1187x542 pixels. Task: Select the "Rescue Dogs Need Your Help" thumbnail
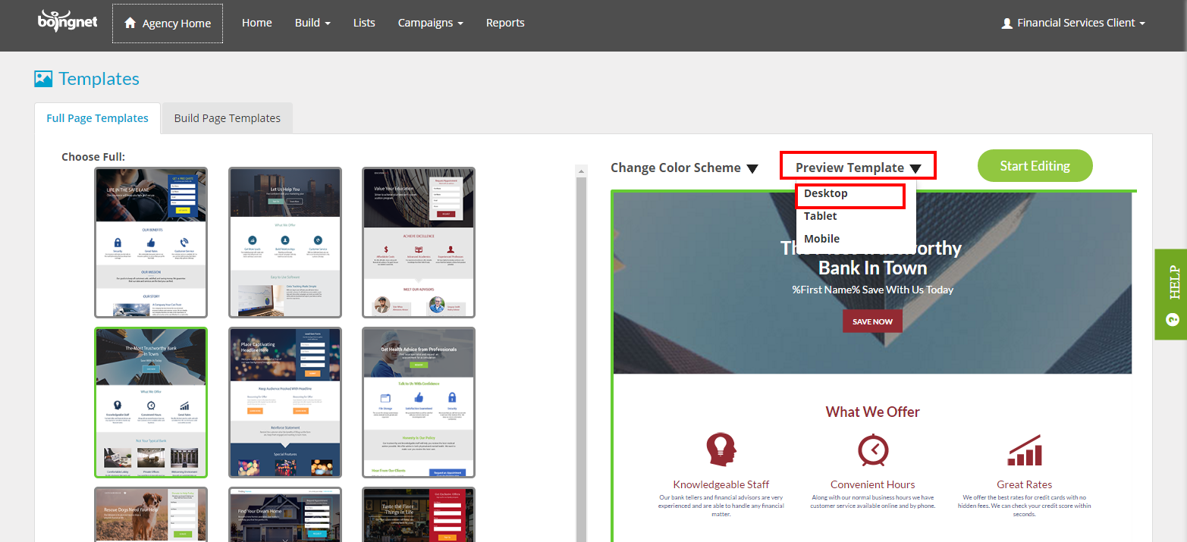(150, 515)
